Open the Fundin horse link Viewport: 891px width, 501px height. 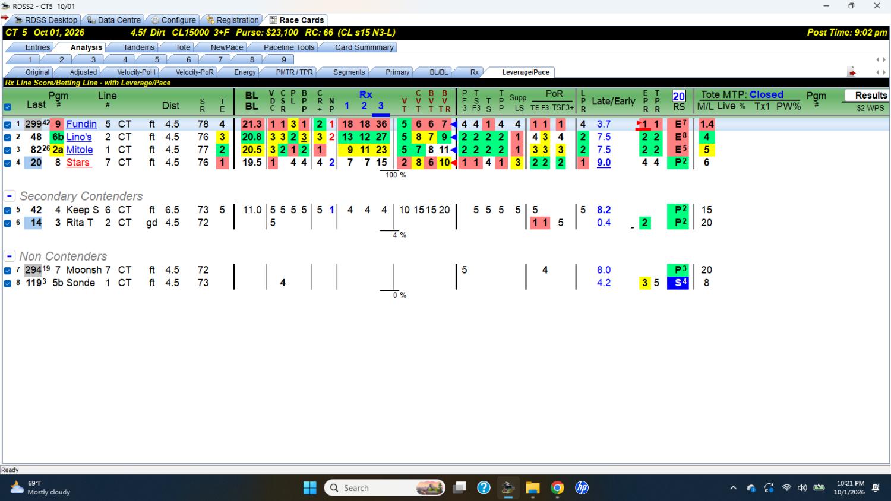coord(81,124)
